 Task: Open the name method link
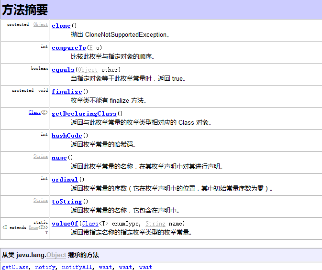(59, 158)
